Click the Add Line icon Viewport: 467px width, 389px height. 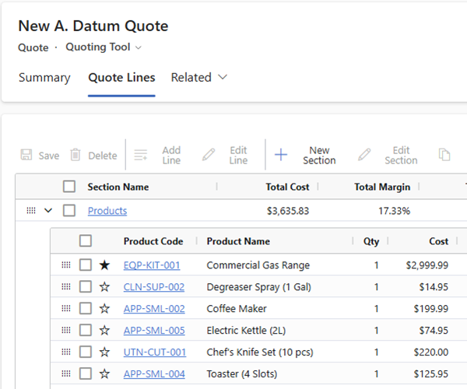(141, 155)
